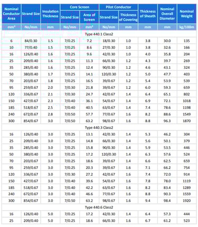Select the sheath thickness value 6.9
Image resolution: width=198 pixels, height=227 pixels.
148,101
